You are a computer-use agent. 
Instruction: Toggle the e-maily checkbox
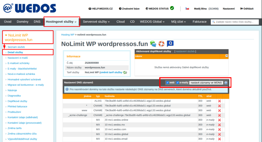[178, 83]
